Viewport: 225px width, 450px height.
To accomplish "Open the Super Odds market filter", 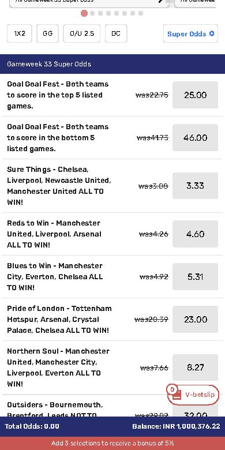I will point(190,33).
